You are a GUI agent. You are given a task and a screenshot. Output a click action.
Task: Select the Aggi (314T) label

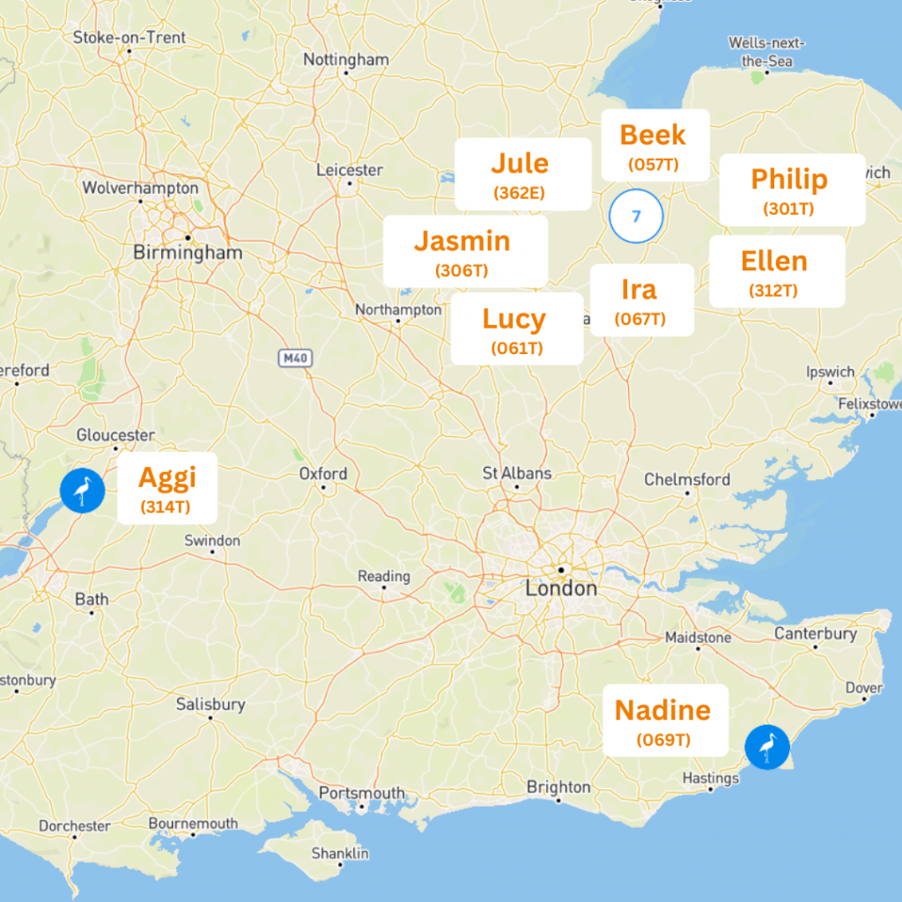(x=166, y=488)
